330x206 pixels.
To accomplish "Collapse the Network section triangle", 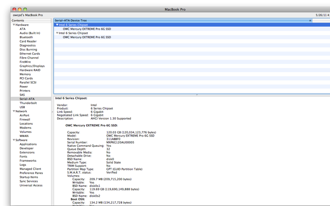I will 13,111.
